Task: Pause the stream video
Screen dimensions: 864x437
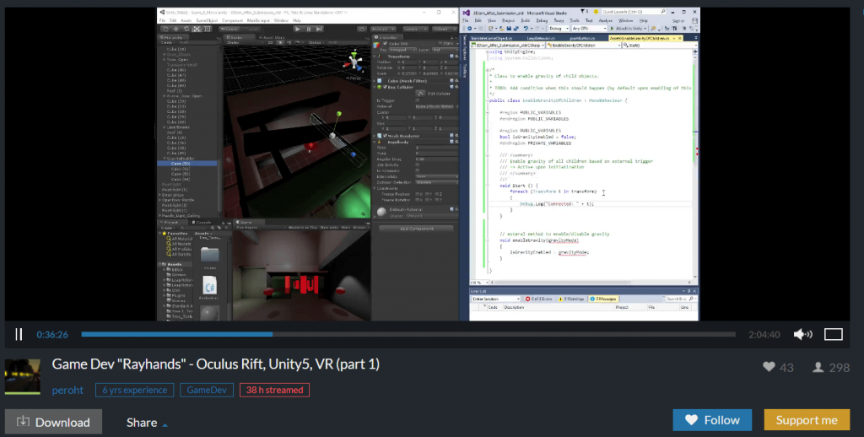Action: pyautogui.click(x=19, y=334)
